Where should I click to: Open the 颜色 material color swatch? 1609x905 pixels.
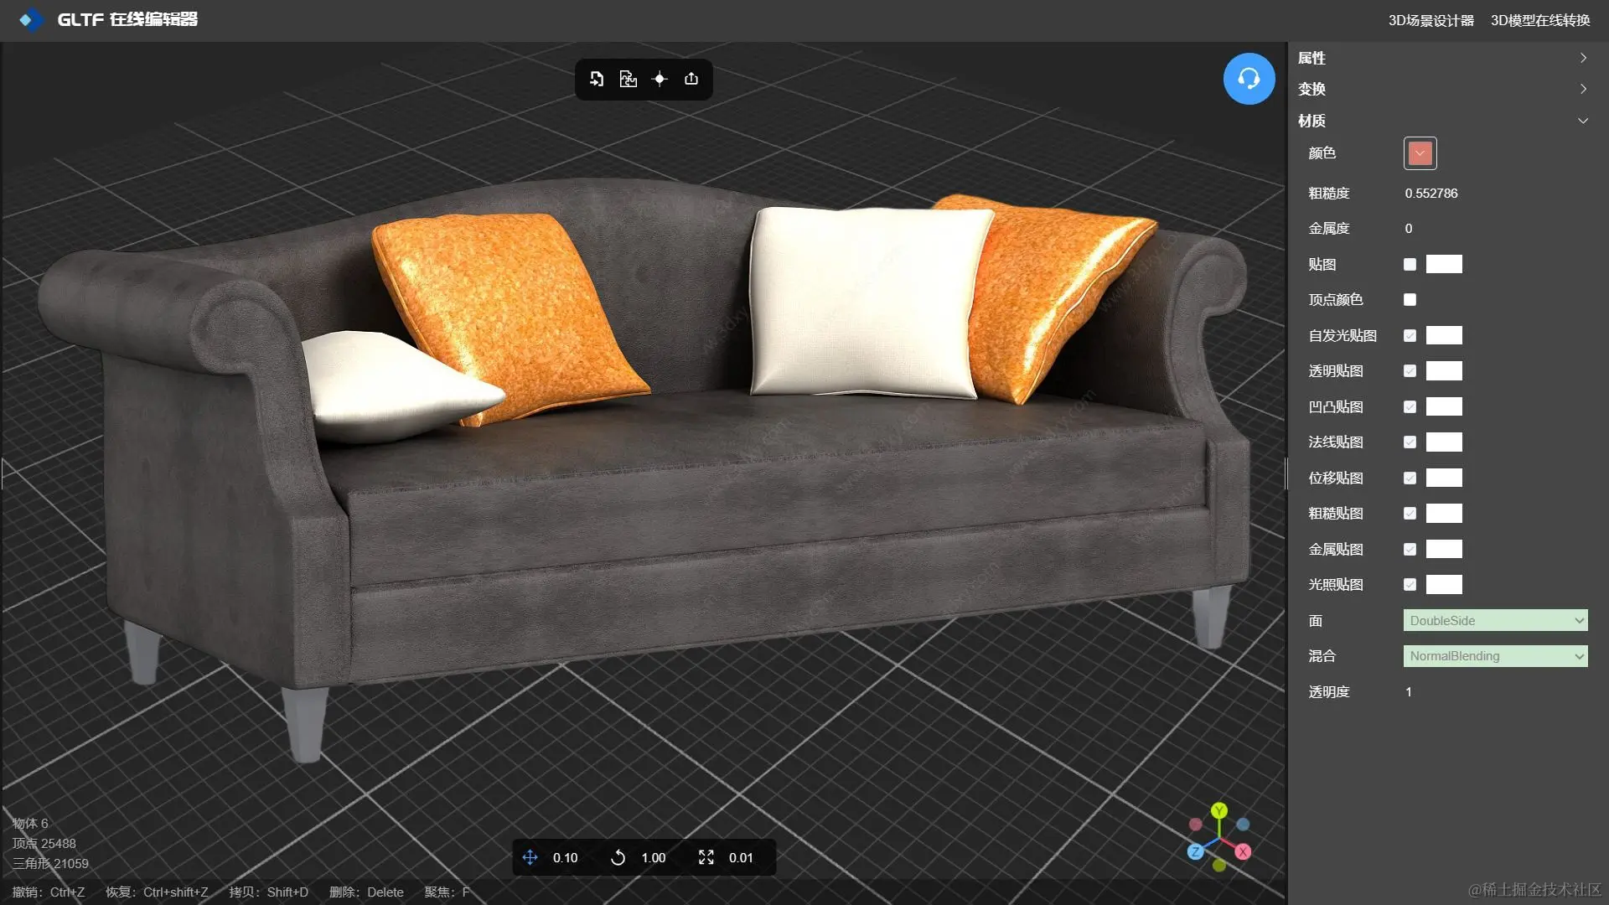click(1420, 153)
